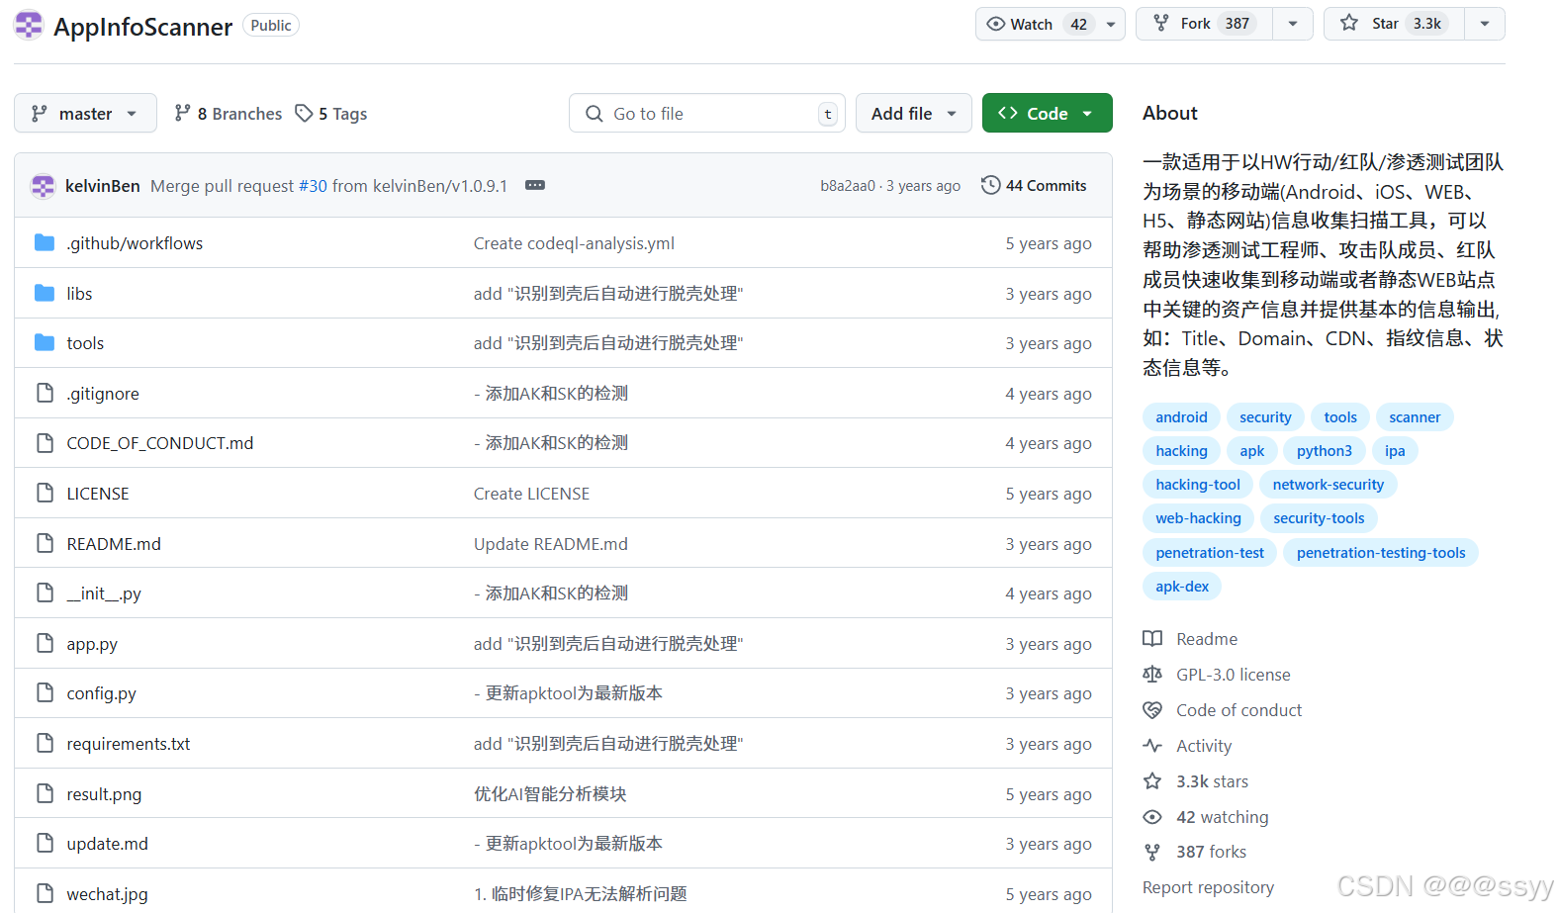Select the penetration-test topic tag
Viewport: 1558px width, 913px height.
(x=1210, y=553)
